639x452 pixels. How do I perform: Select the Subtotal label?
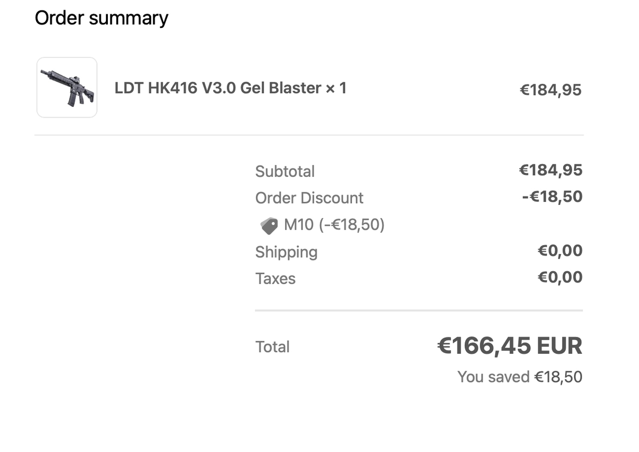click(285, 171)
